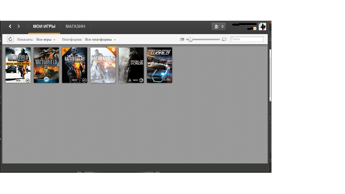The height and width of the screenshot is (194, 345).
Task: Switch to the МОИ ИГРЫ tab
Action: 44,27
